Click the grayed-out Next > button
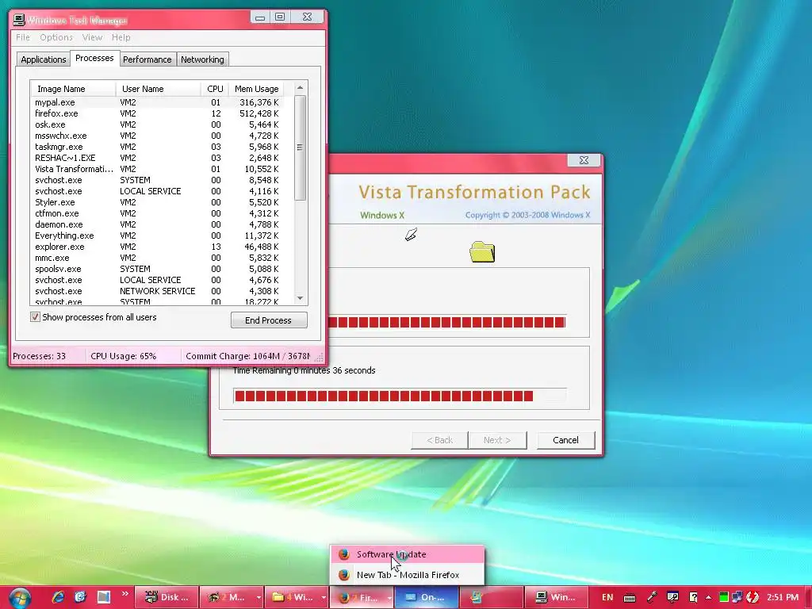 pyautogui.click(x=497, y=439)
